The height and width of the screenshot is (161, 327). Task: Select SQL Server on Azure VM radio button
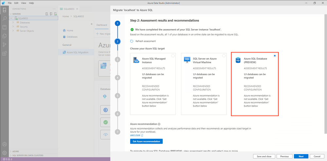point(224,56)
